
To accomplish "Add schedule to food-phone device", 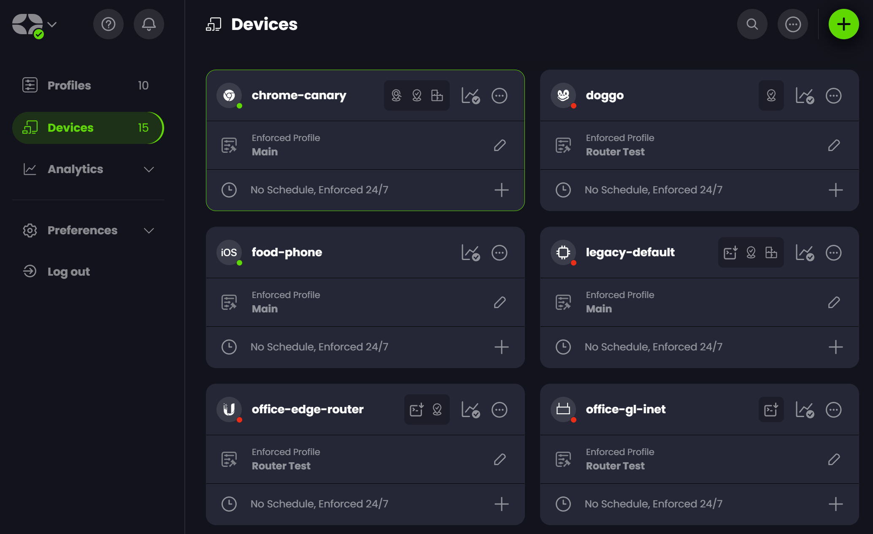I will coord(501,347).
